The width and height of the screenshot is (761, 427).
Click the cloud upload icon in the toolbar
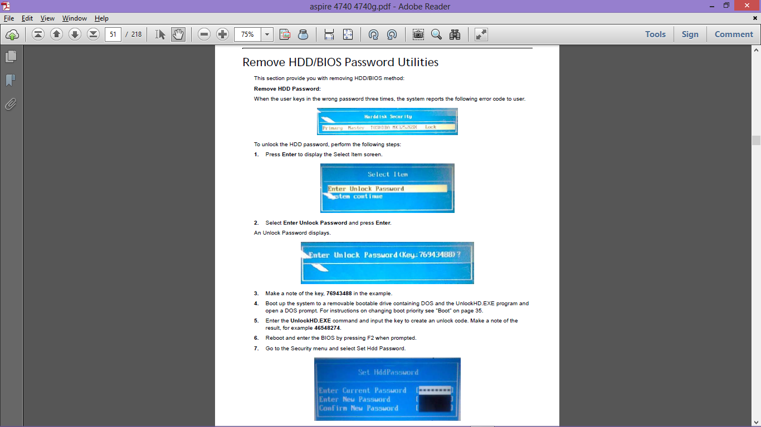pos(12,34)
